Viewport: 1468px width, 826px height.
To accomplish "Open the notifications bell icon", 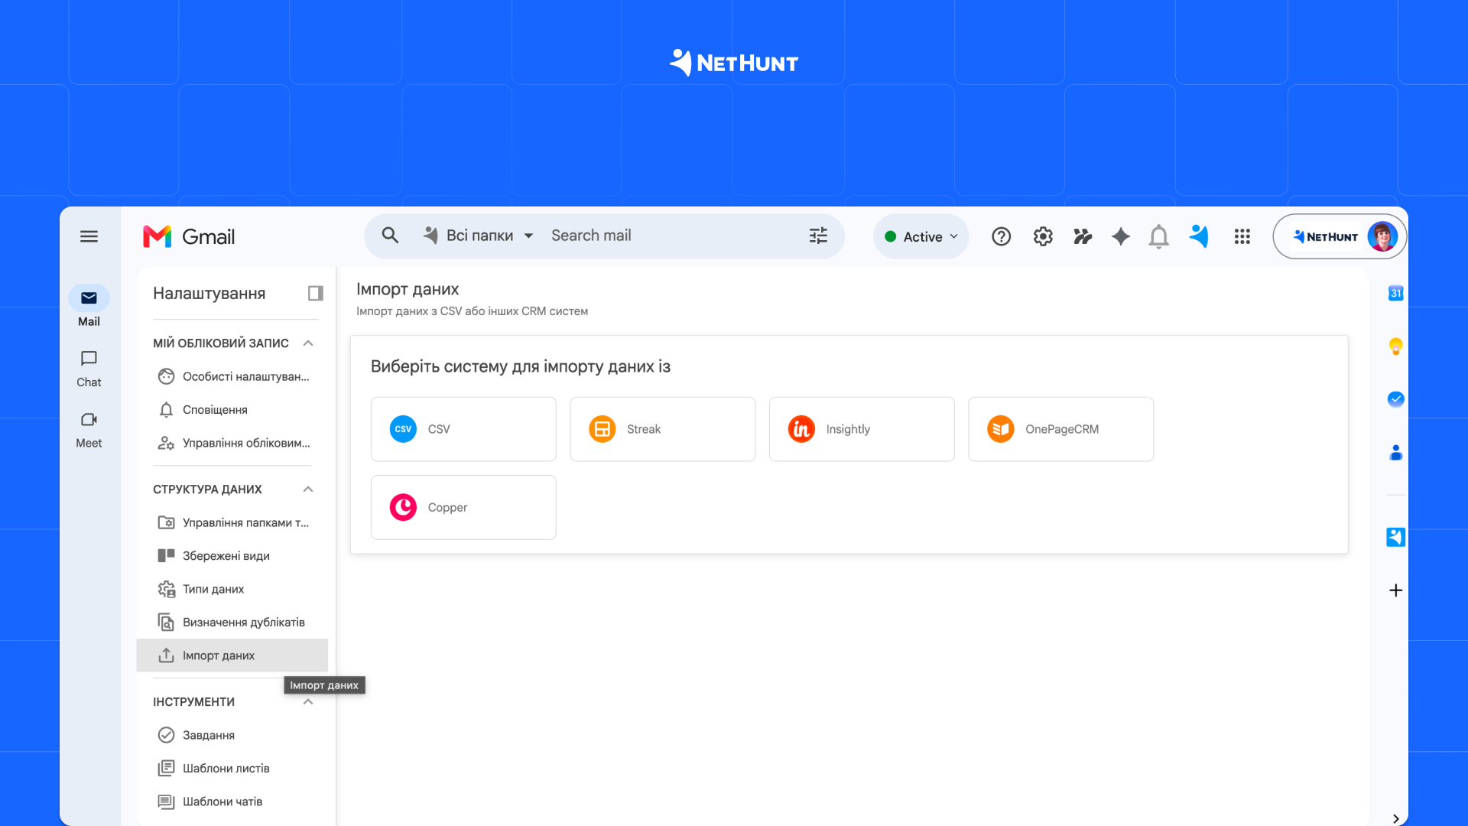I will tap(1159, 236).
